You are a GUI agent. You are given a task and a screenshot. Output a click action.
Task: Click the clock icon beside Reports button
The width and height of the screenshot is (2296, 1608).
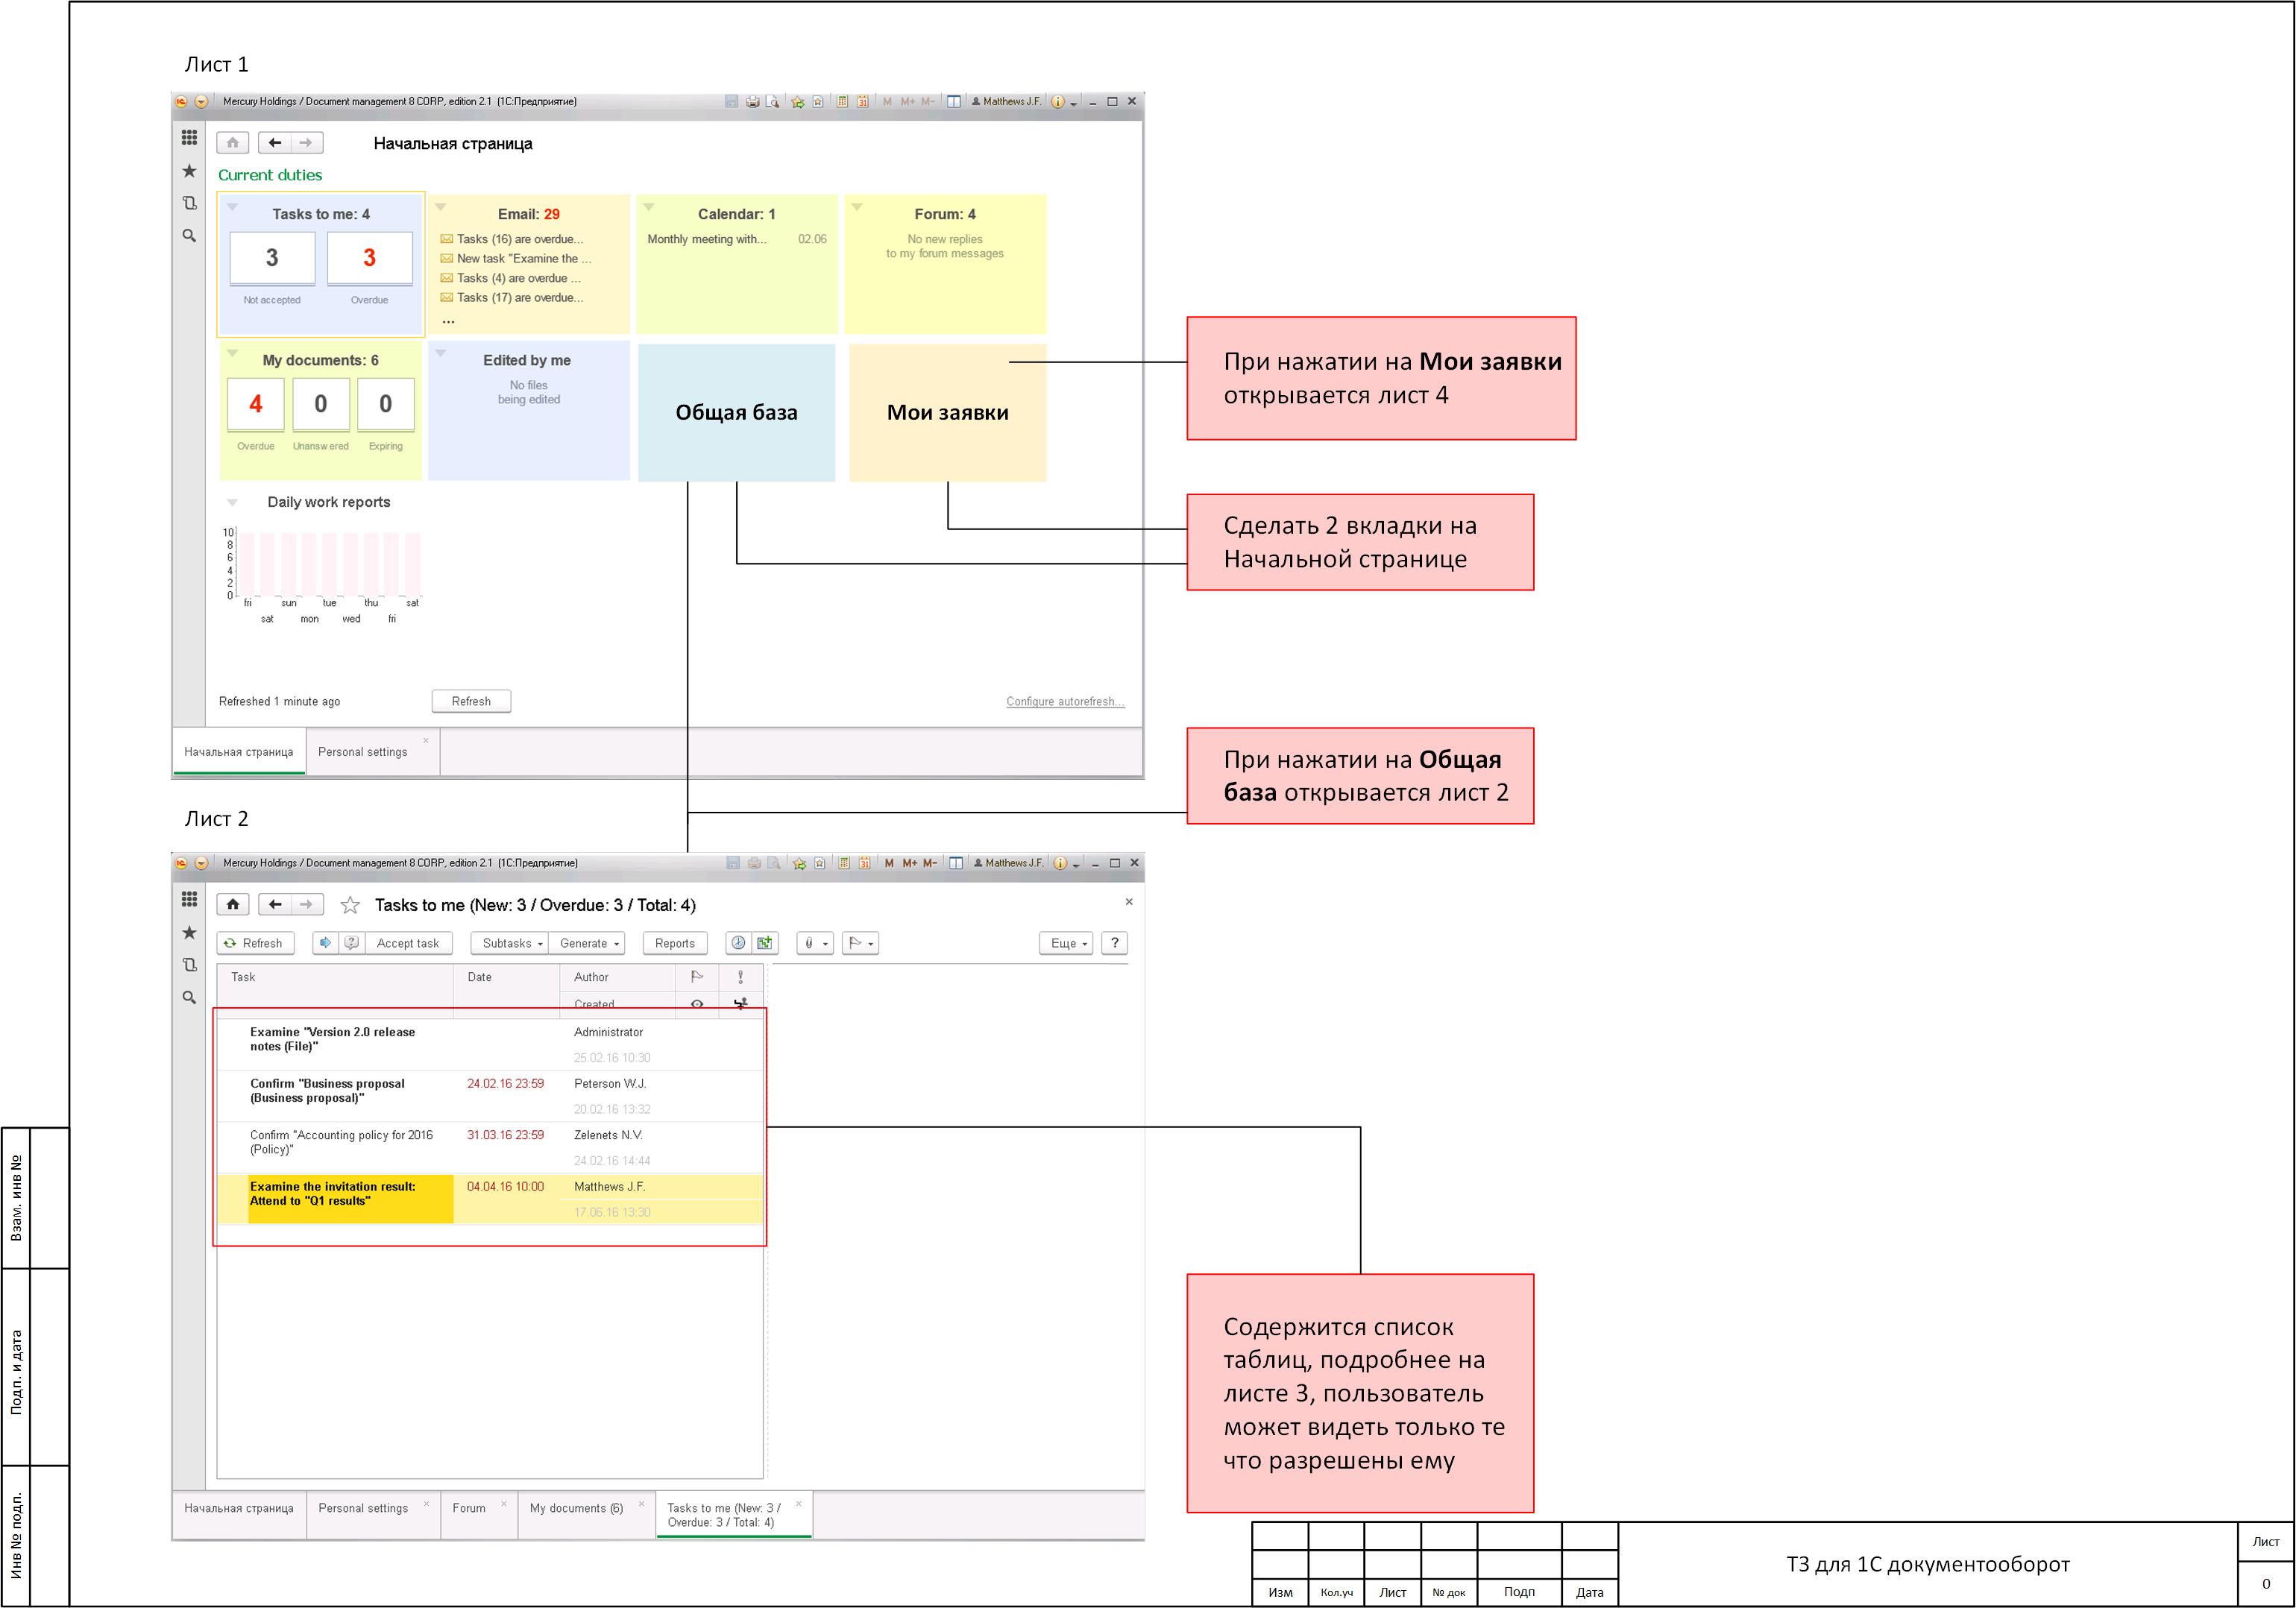click(x=738, y=943)
